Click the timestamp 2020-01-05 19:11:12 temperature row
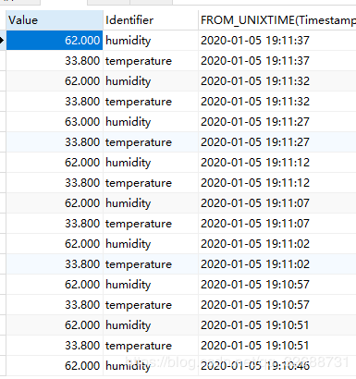 click(x=277, y=183)
